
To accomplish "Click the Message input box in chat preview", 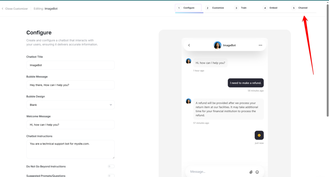I will pos(217,172).
